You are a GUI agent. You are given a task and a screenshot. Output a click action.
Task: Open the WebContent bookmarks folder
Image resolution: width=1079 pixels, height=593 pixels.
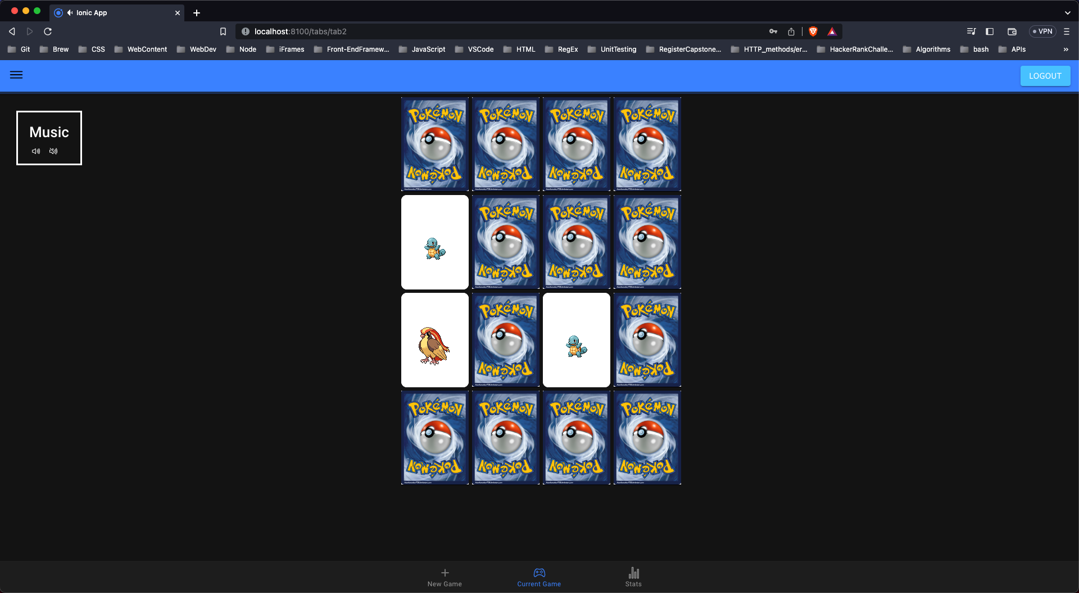(x=140, y=49)
